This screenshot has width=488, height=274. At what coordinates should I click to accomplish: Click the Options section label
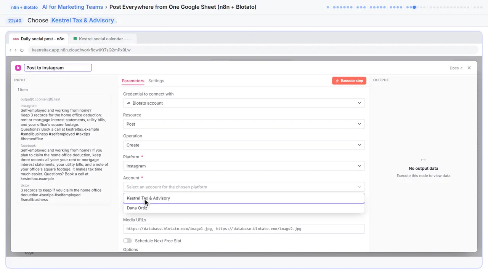(130, 250)
